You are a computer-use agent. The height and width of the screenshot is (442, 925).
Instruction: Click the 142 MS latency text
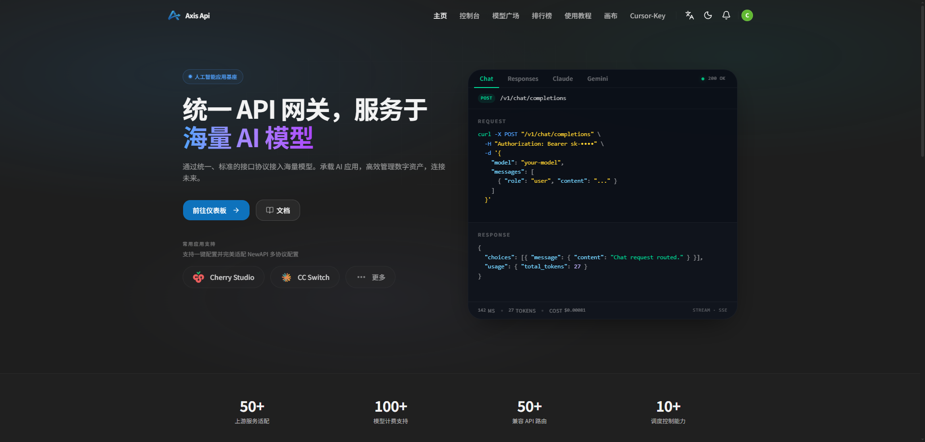pos(486,310)
